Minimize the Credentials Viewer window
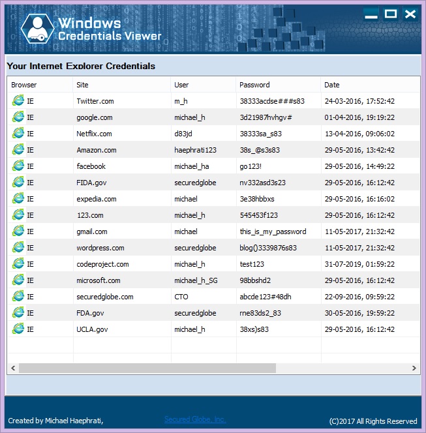This screenshot has height=433, width=426. pos(371,14)
